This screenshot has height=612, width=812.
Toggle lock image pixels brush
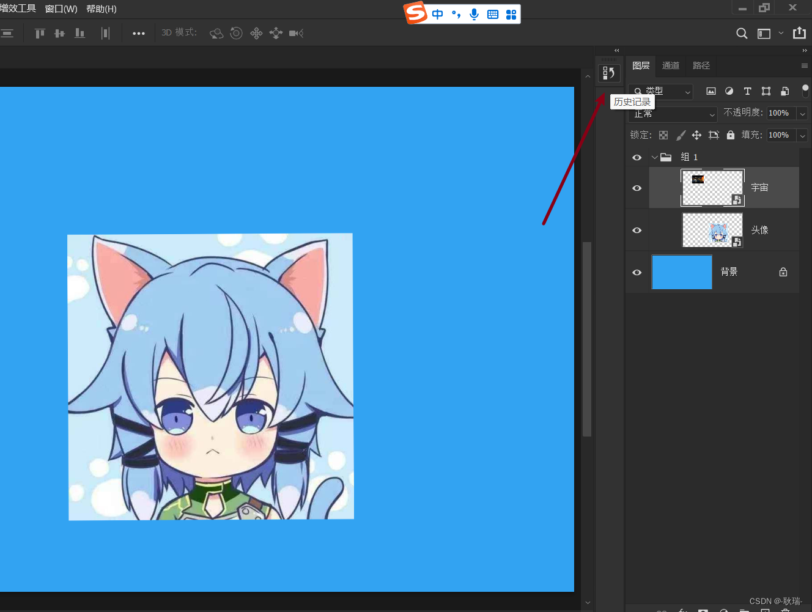tap(681, 135)
